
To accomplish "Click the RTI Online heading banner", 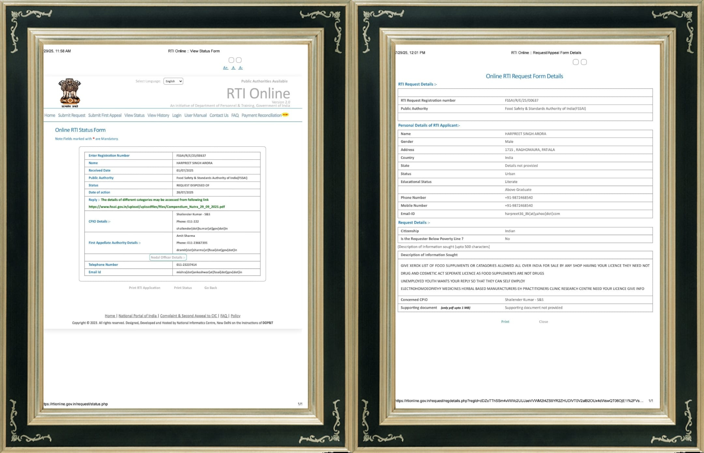I will [x=258, y=94].
